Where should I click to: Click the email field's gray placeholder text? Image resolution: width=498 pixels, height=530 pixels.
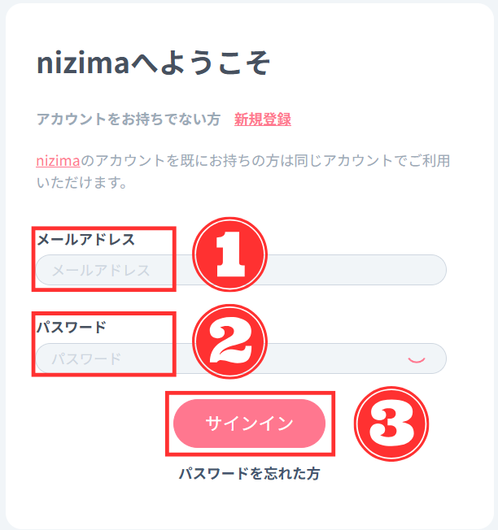(x=101, y=271)
